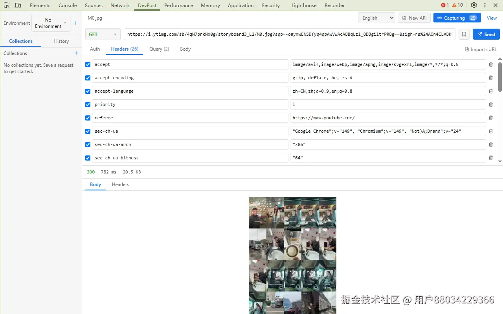The height and width of the screenshot is (314, 503).
Task: Click the 20.5 KB response size
Action: (x=132, y=172)
